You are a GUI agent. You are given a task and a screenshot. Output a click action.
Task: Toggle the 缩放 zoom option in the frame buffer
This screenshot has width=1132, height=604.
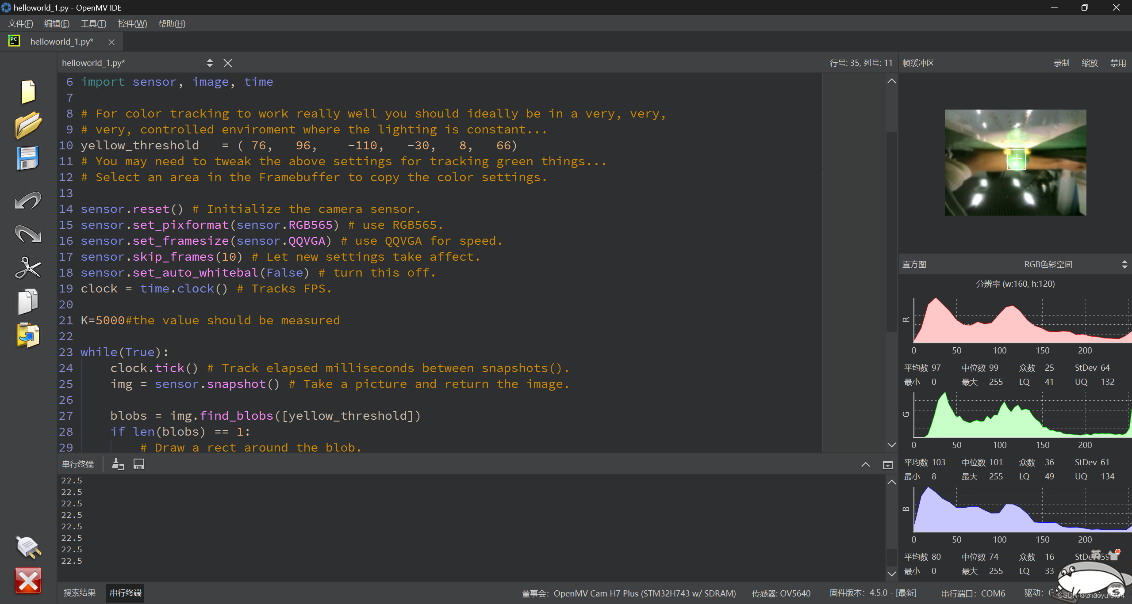pyautogui.click(x=1090, y=63)
